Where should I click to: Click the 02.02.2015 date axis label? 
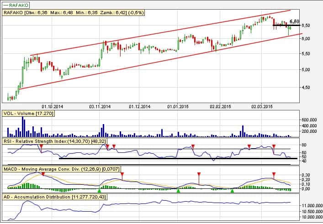pyautogui.click(x=221, y=107)
